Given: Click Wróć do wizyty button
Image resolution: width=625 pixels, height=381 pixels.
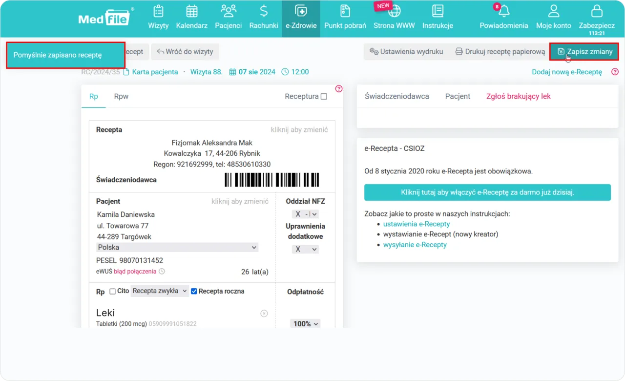Looking at the screenshot, I should pyautogui.click(x=185, y=52).
